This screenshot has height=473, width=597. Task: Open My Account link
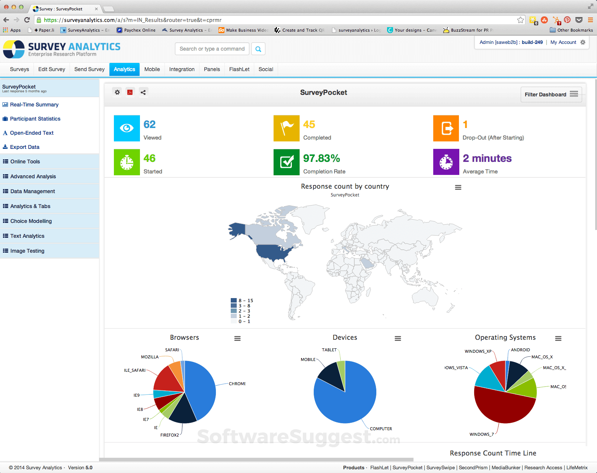[x=563, y=42]
